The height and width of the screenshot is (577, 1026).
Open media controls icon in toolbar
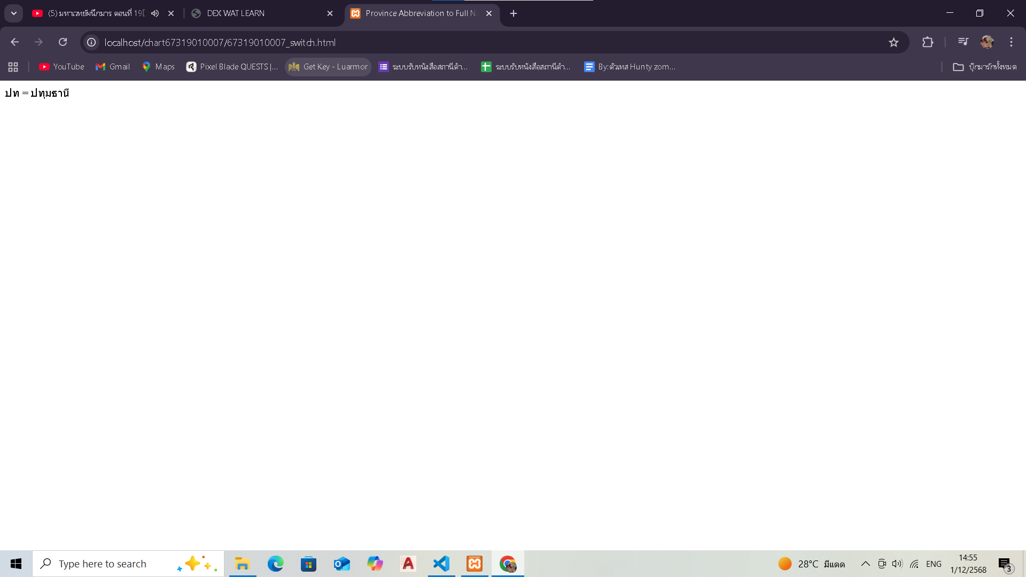[963, 42]
